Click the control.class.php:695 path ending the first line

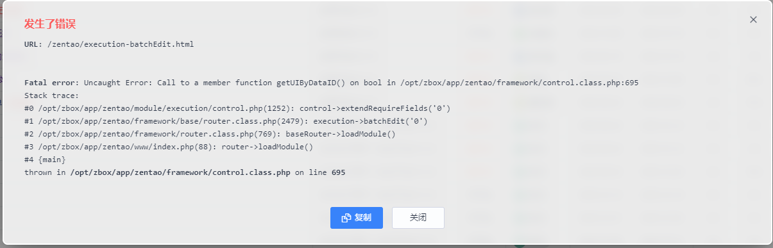(592, 83)
